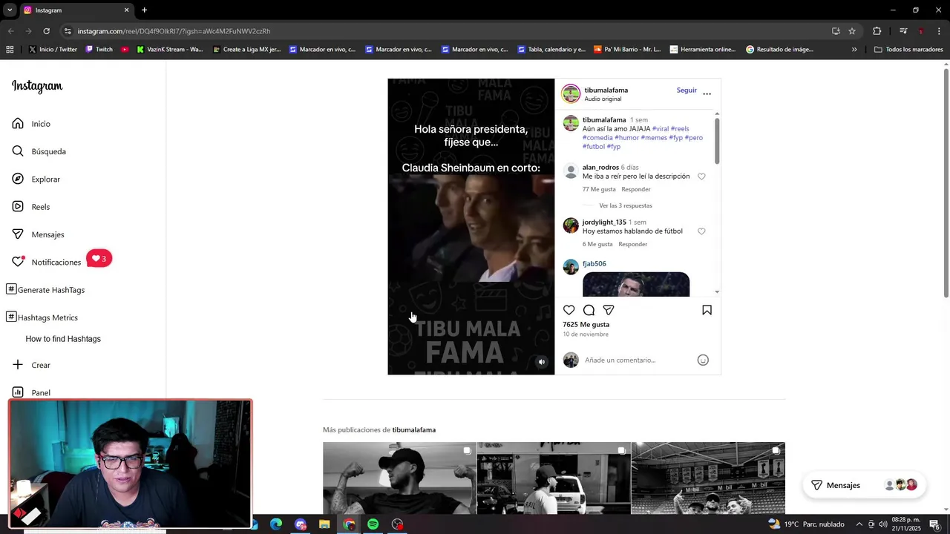Expand the bookmarks overflow chevron
Viewport: 950px width, 534px height.
click(x=854, y=50)
